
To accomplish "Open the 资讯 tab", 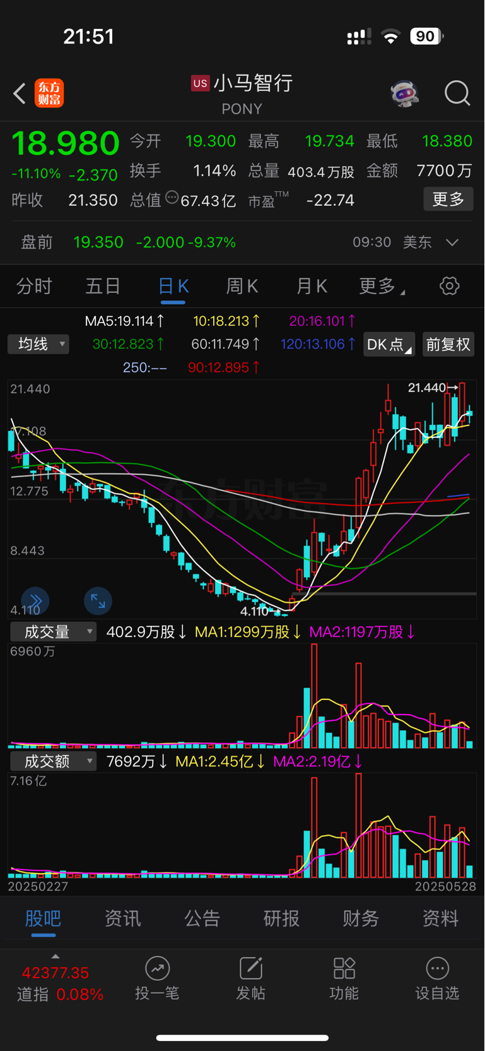I will (122, 918).
